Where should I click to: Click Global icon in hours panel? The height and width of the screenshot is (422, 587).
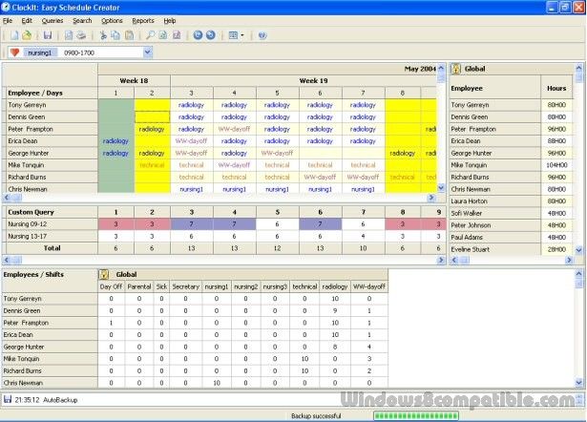pyautogui.click(x=455, y=69)
